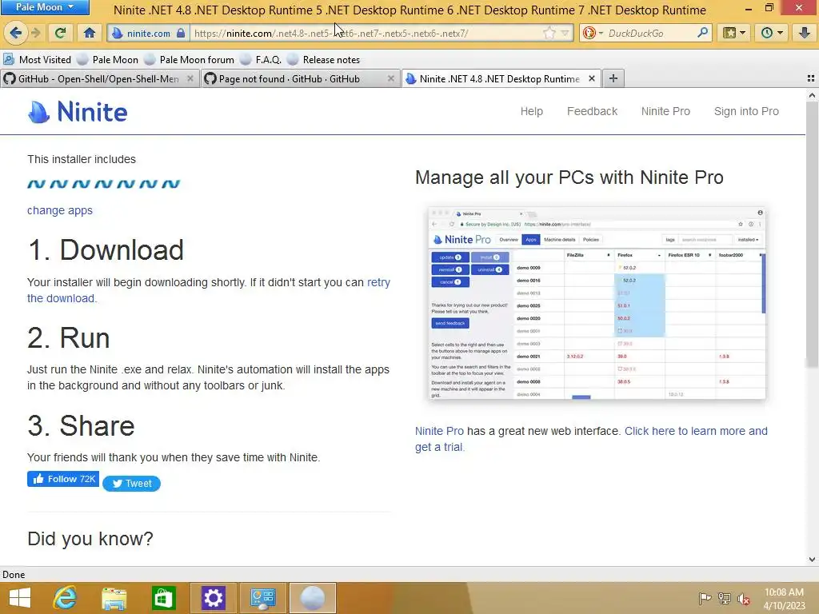Launch Internet Explorer from the taskbar
This screenshot has height=614, width=819.
pyautogui.click(x=66, y=598)
